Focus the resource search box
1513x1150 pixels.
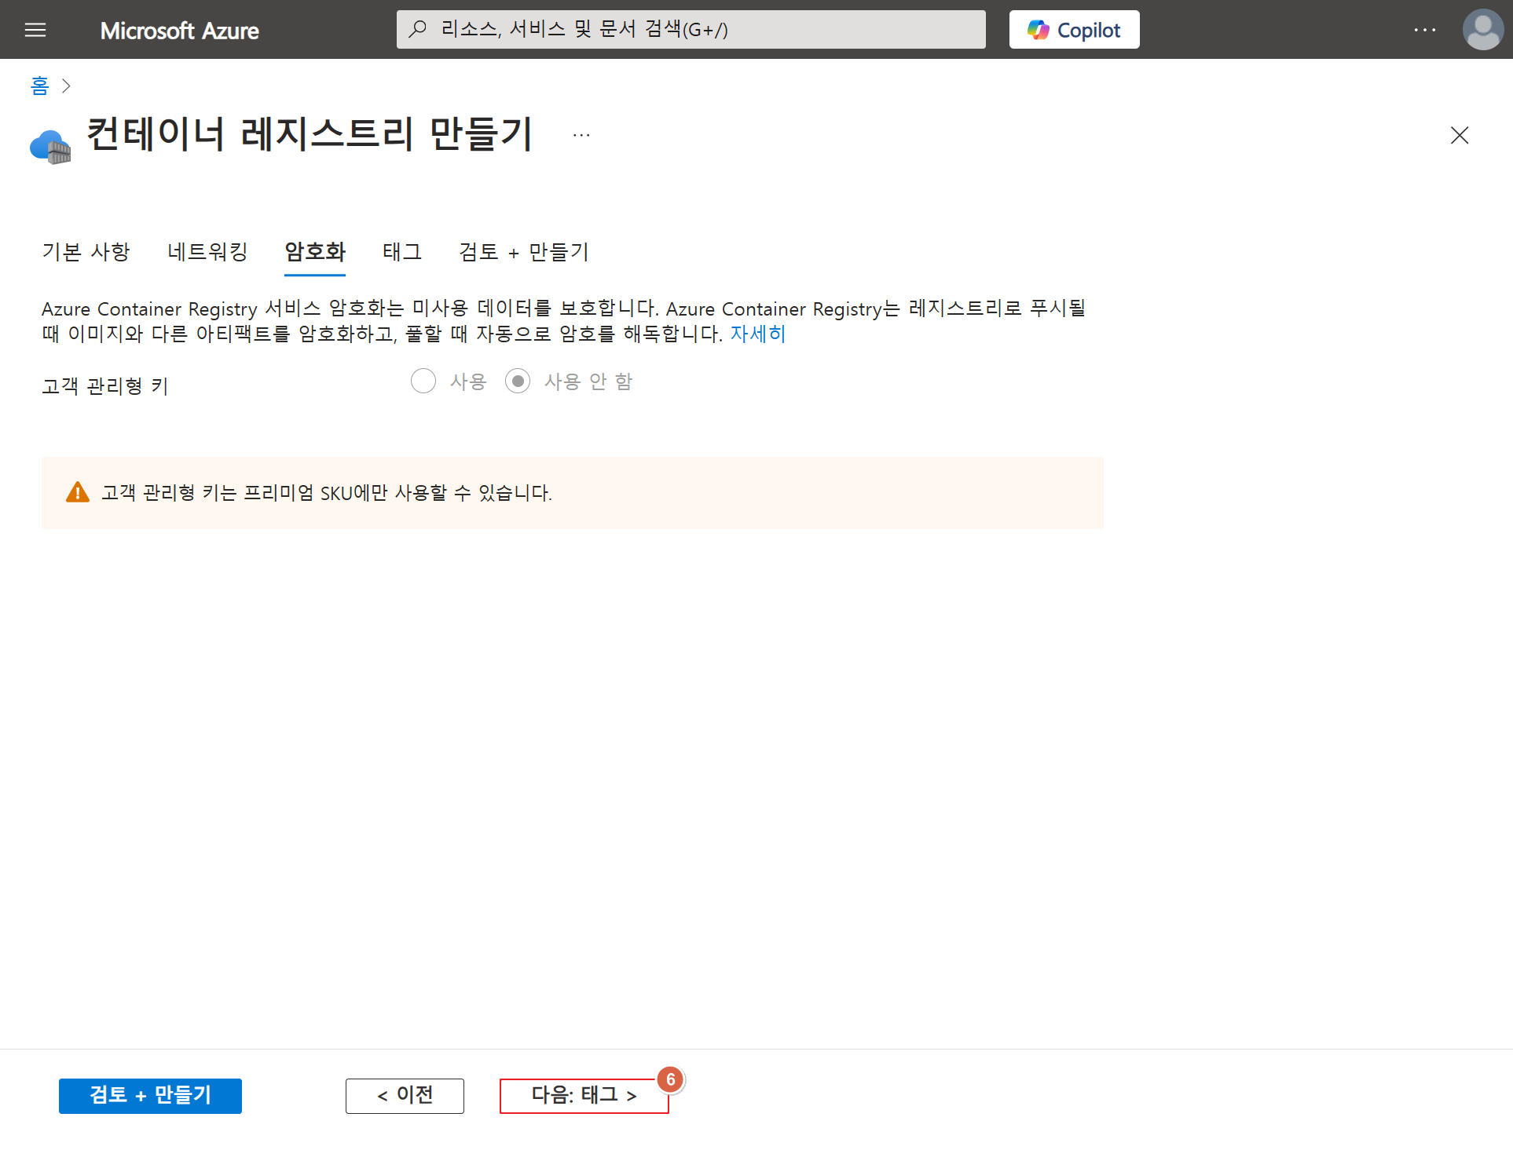[x=691, y=29]
